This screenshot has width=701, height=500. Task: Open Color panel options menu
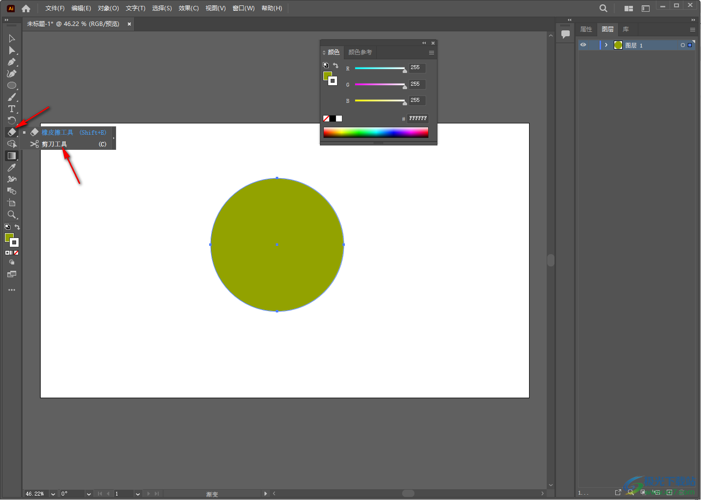(x=432, y=52)
